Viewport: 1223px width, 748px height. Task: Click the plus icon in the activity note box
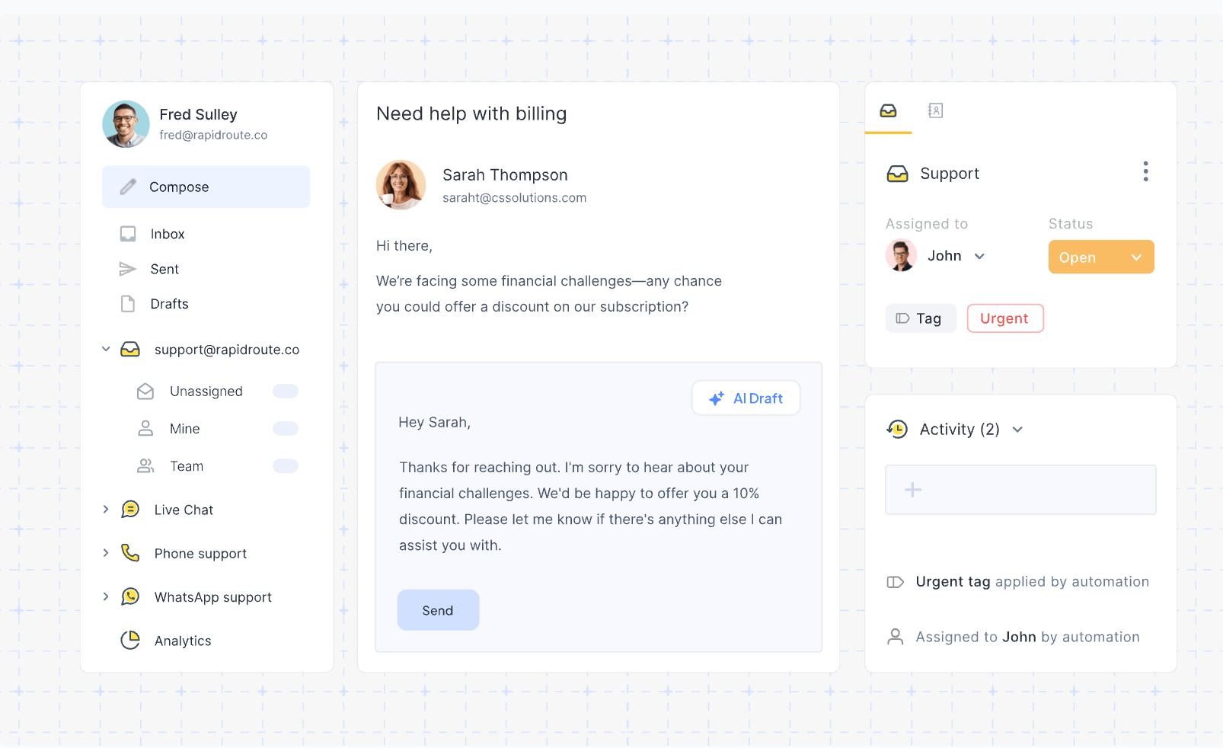click(912, 490)
